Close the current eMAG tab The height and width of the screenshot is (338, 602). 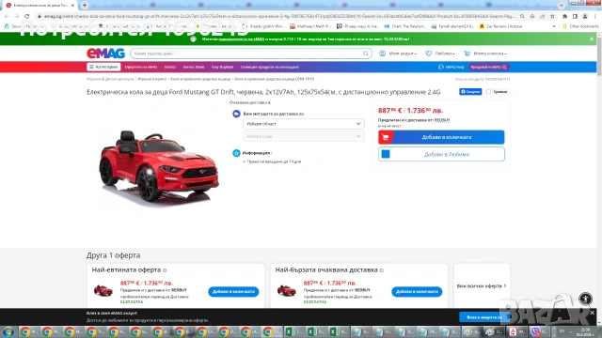(72, 6)
